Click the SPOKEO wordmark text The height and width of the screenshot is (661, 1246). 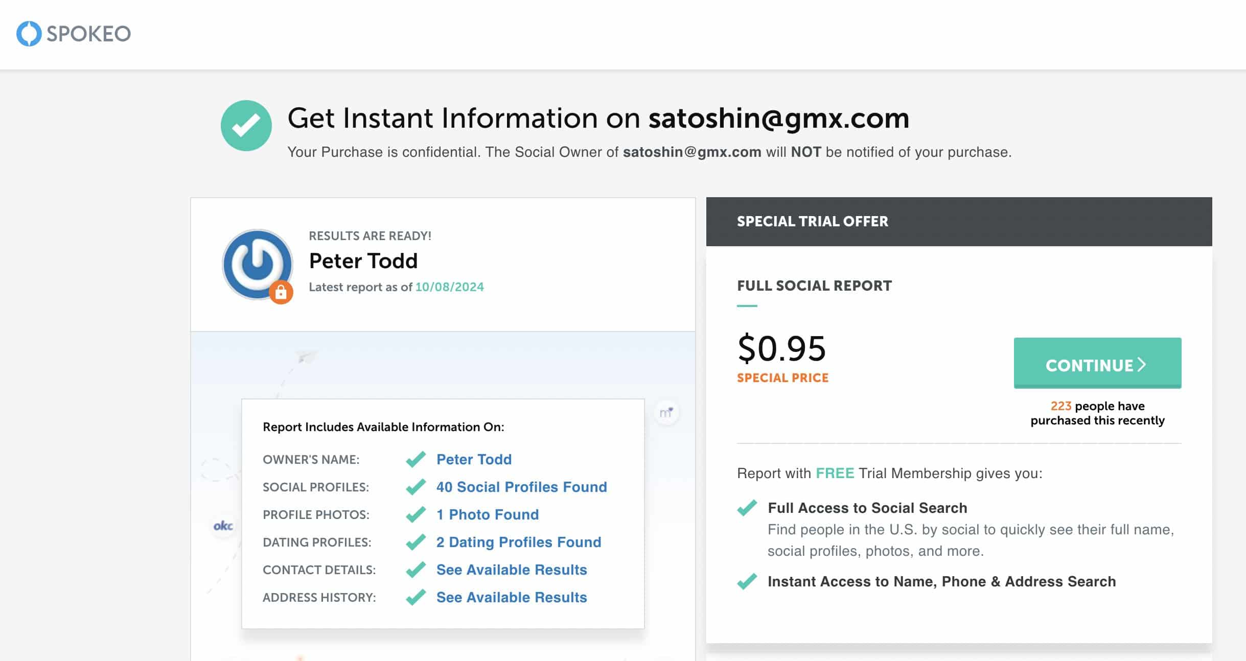[x=89, y=34]
